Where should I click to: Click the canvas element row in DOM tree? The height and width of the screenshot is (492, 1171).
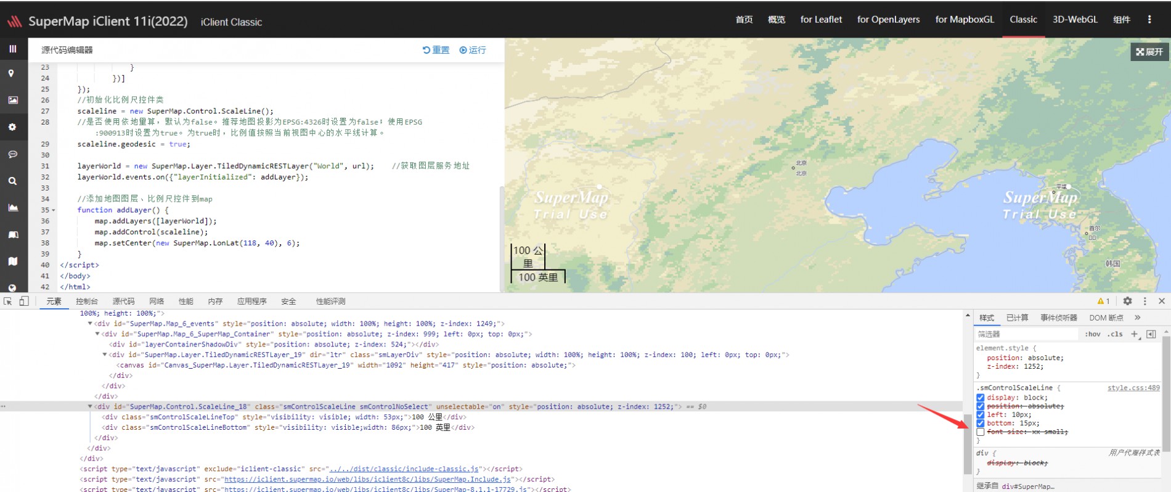click(x=346, y=366)
